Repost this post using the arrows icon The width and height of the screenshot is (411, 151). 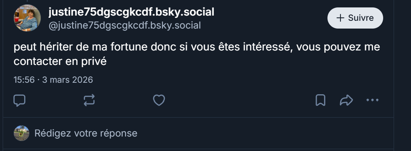point(89,100)
